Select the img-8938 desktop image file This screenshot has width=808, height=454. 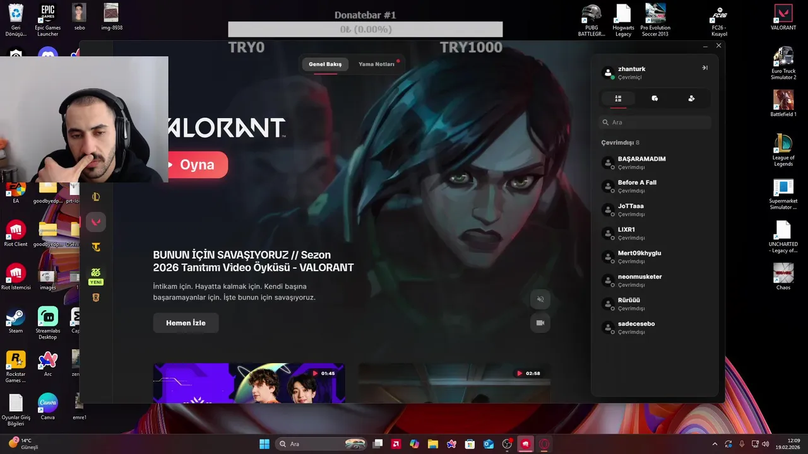[112, 17]
